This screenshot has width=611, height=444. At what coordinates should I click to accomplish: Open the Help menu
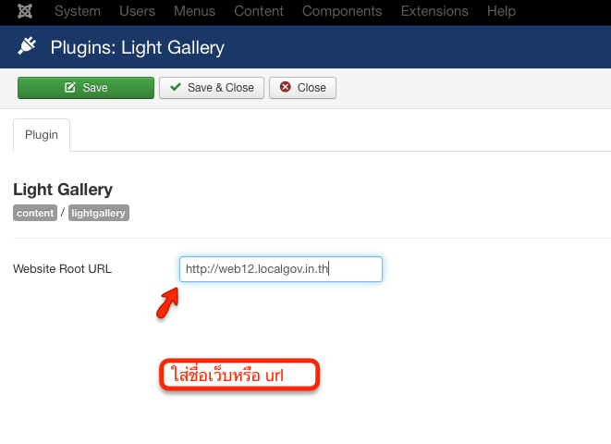501,11
